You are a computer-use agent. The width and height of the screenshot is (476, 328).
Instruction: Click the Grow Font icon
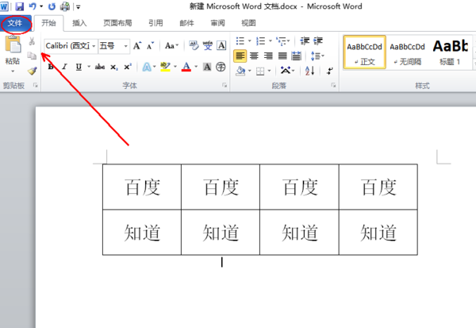[x=137, y=45]
